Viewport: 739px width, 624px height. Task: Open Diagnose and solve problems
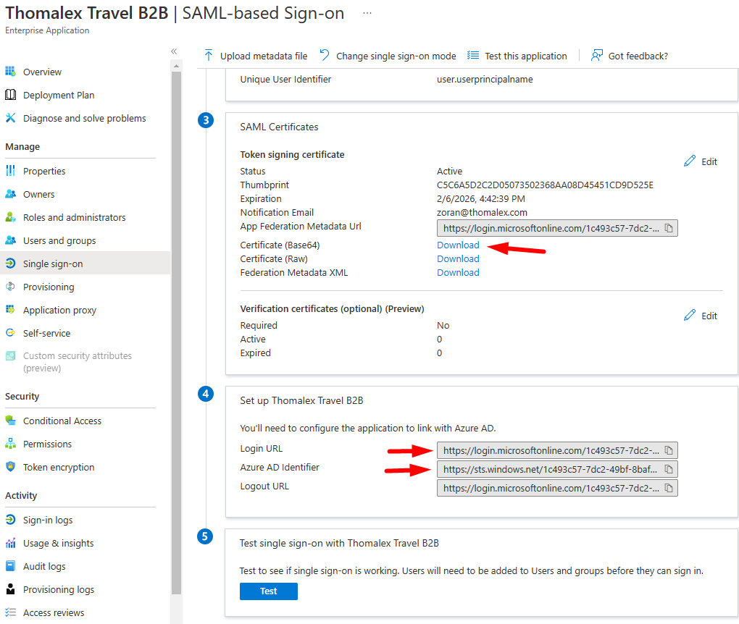(x=84, y=118)
